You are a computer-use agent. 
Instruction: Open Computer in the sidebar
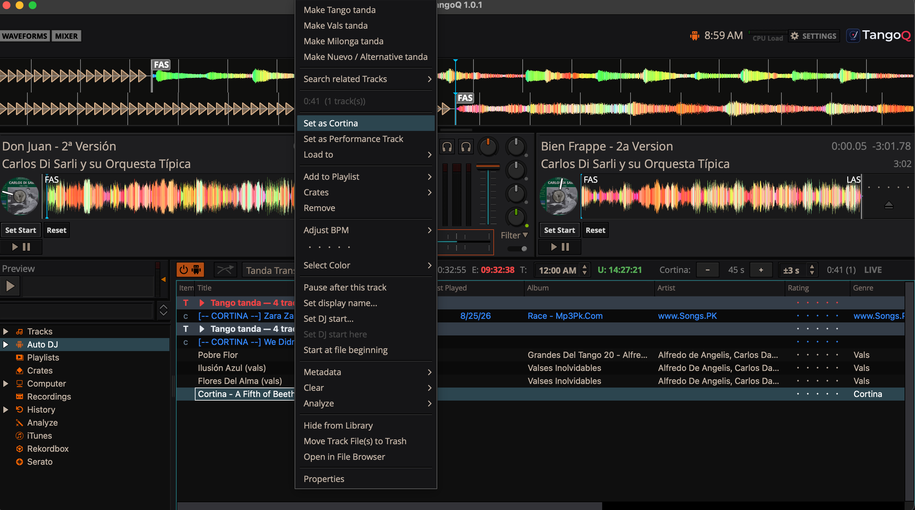[x=47, y=384]
